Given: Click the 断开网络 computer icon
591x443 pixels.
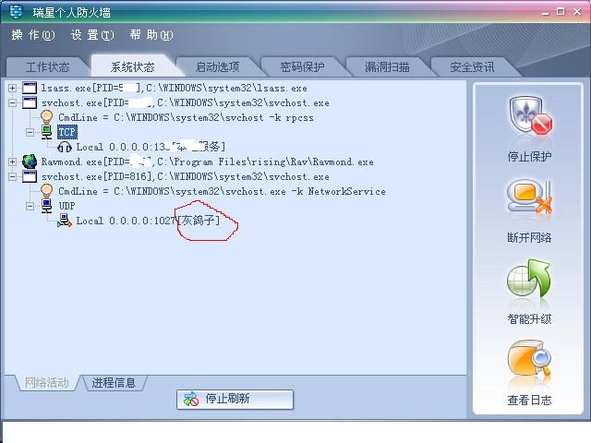Looking at the screenshot, I should tap(529, 198).
